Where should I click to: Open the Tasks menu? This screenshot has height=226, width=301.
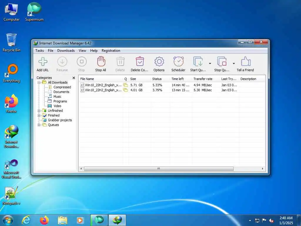(40, 51)
